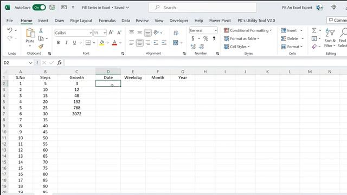
Task: Open PK's Utility Tool V2.0 tab
Action: (x=256, y=21)
